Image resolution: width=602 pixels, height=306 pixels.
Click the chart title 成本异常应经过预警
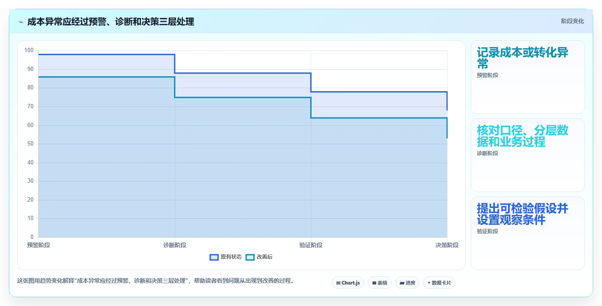pos(111,21)
